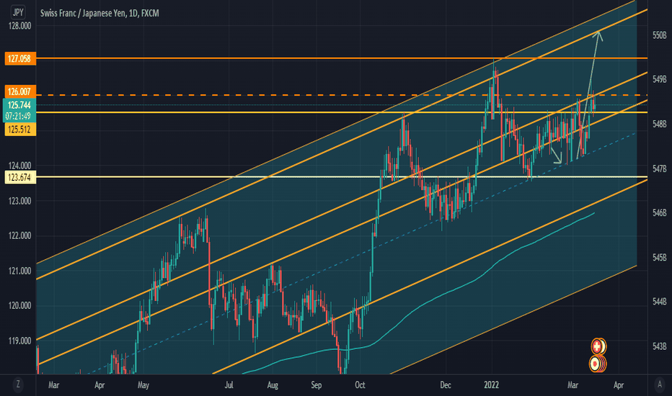Select the pale horizontal line at 123.674

[342, 176]
